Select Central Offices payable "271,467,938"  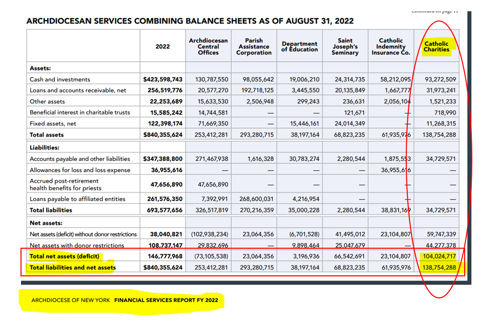212,159
